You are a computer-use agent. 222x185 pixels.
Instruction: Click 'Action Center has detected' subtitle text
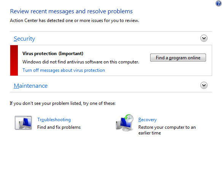(x=75, y=21)
